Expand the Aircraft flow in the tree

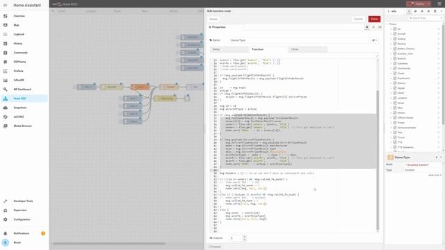click(391, 34)
